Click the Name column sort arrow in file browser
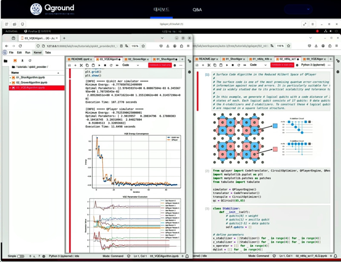The width and height of the screenshot is (341, 262). [x=58, y=73]
